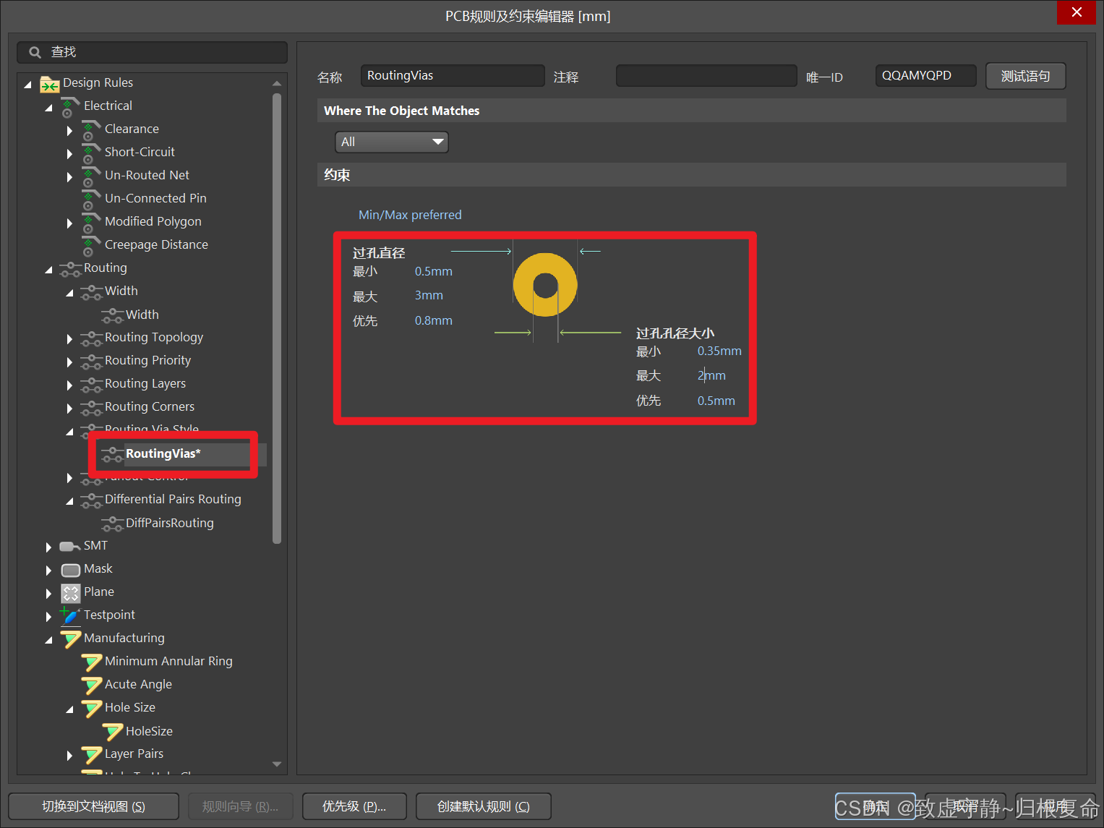
Task: Open the 'All' object match dropdown
Action: (x=391, y=142)
